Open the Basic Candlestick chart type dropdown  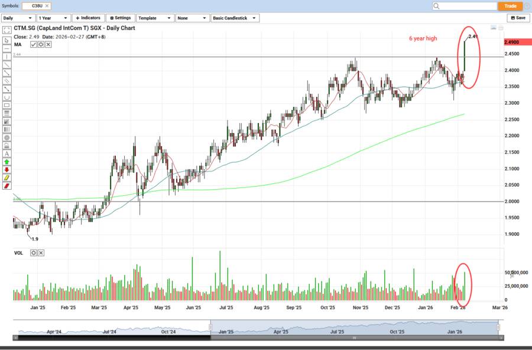235,18
